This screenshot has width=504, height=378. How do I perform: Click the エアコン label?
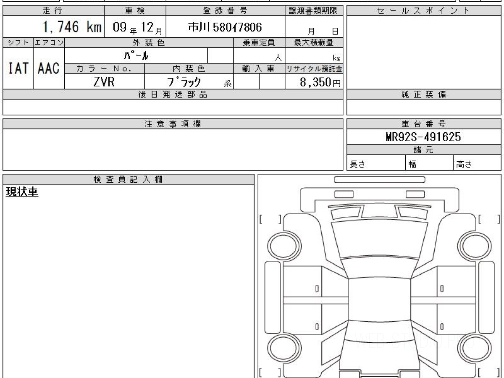click(x=49, y=42)
